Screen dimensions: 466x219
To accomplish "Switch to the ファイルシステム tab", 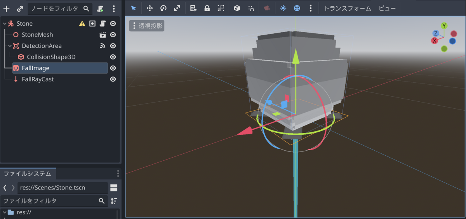I will [x=28, y=174].
